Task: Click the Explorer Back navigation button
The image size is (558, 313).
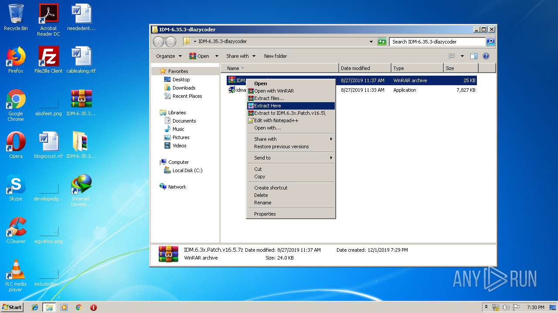Action: (158, 42)
